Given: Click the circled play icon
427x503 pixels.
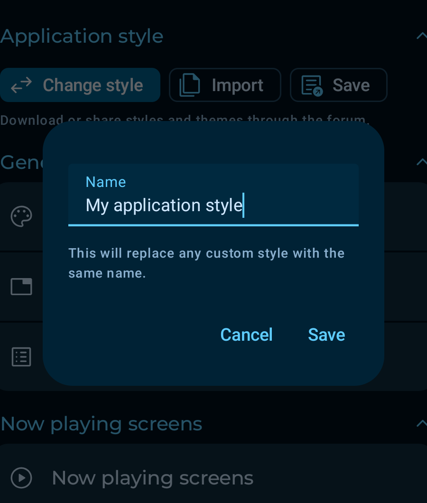Looking at the screenshot, I should click(21, 478).
